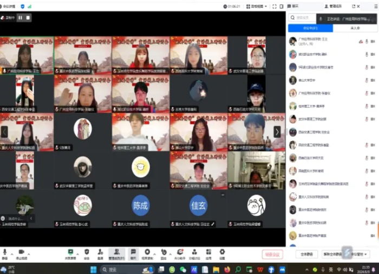This screenshot has height=274, width=379.
Task: Click the red End Meeting button
Action: [272, 254]
